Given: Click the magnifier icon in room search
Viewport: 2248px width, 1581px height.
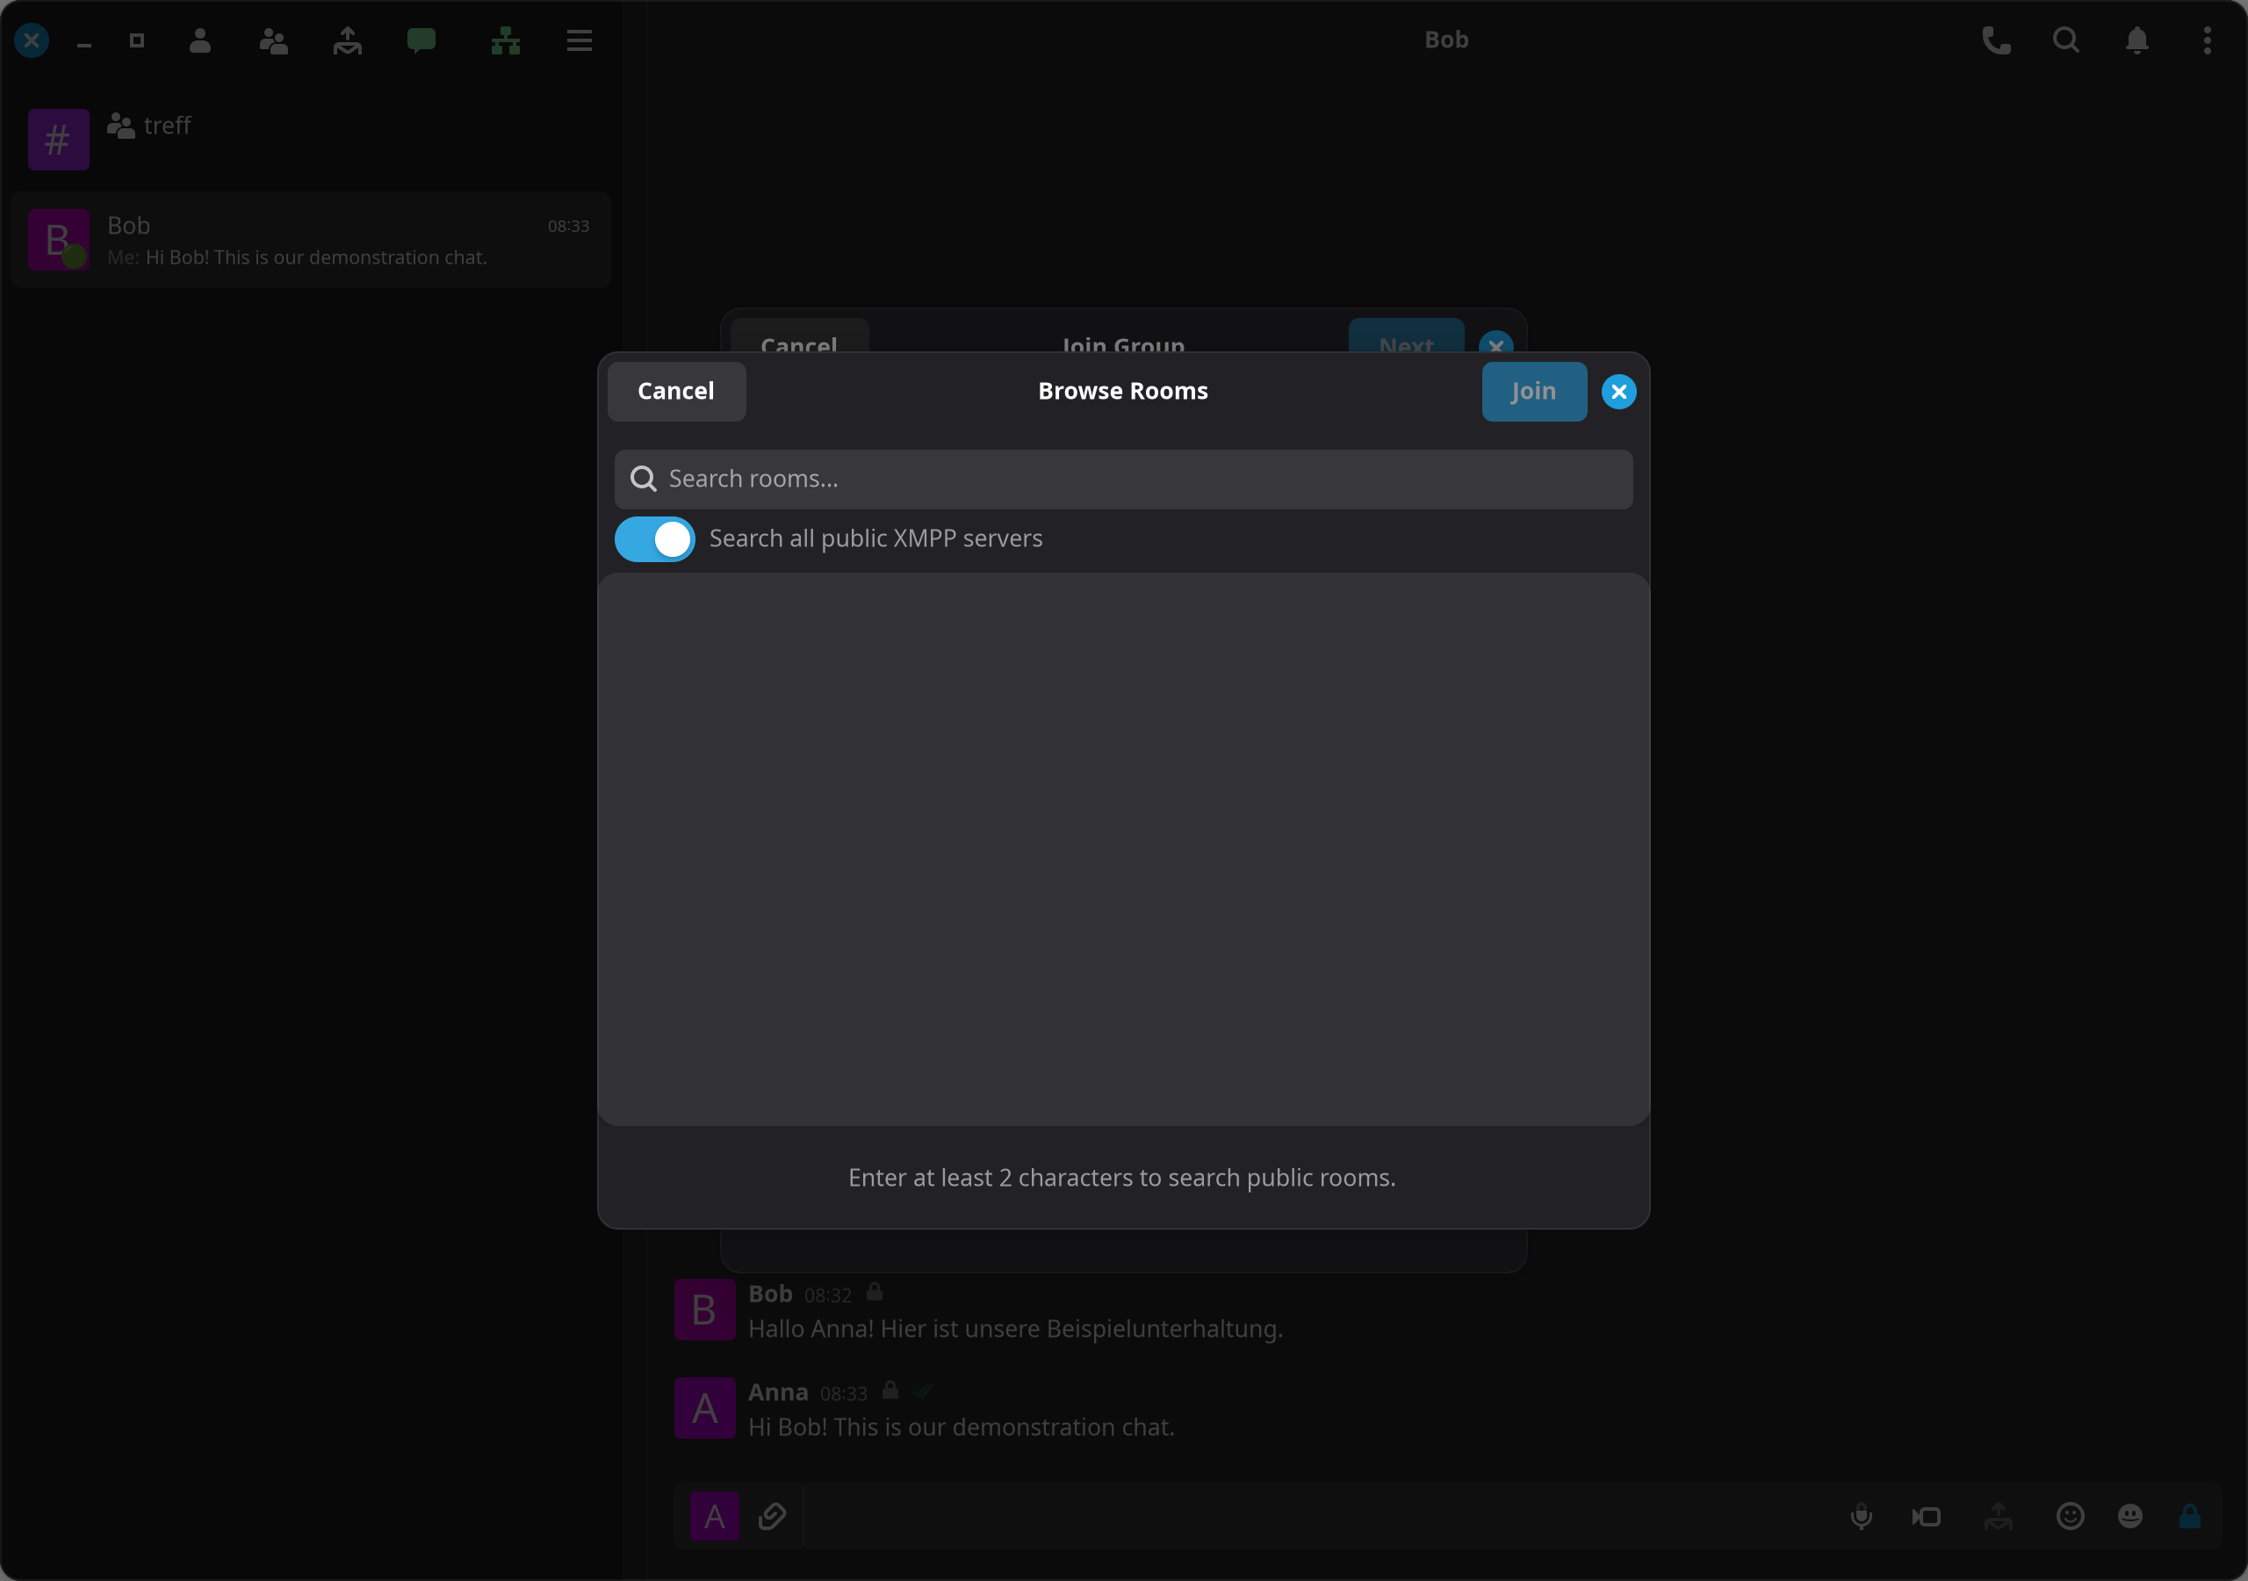Looking at the screenshot, I should [644, 479].
